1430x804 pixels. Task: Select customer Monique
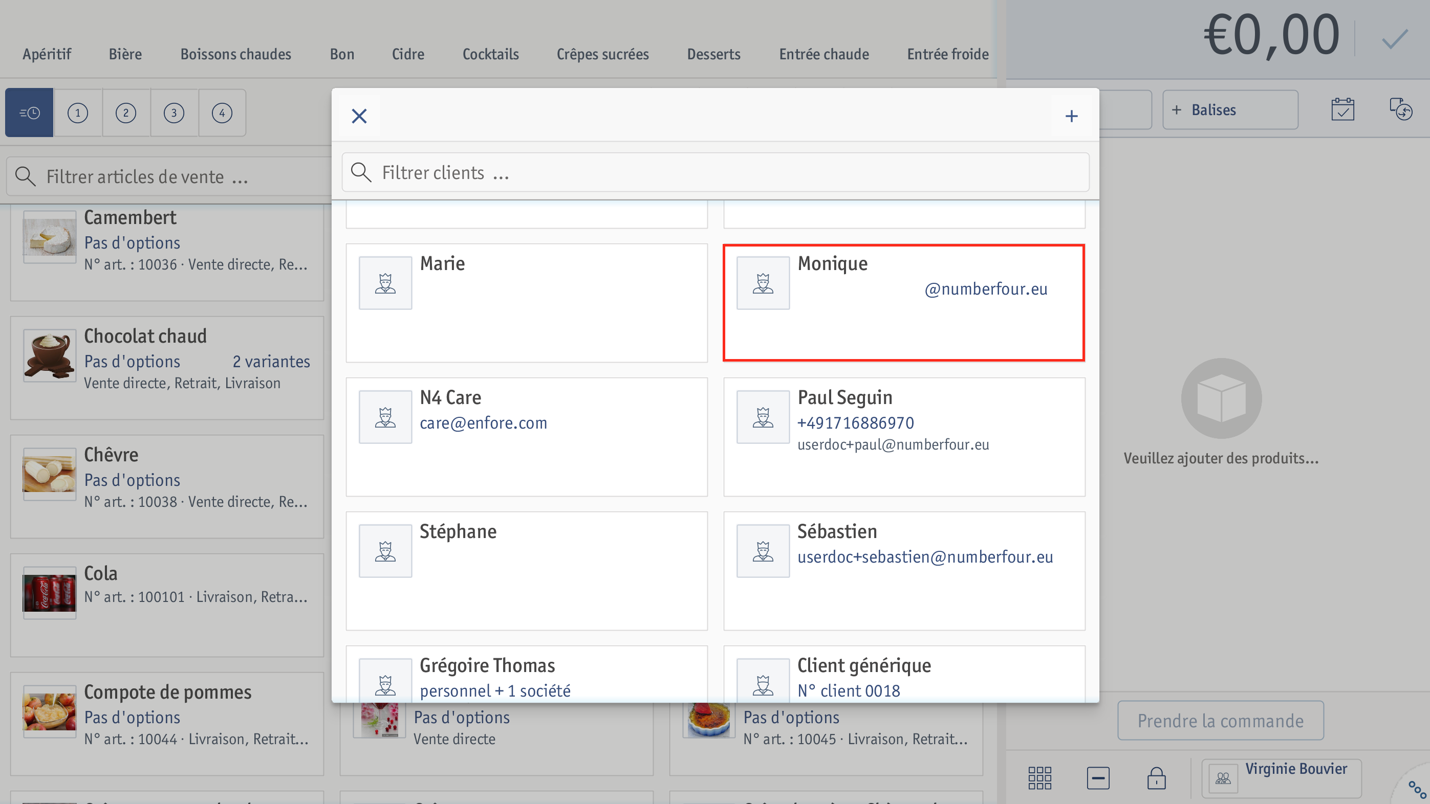pyautogui.click(x=904, y=303)
